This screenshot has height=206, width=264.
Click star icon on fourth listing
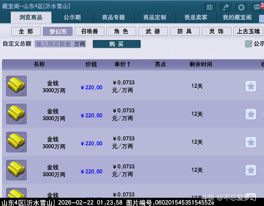(251, 170)
